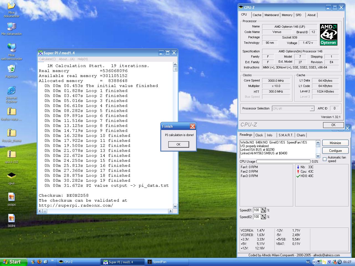This screenshot has width=355, height=266.
Task: Click the CPU Usage progress bar in SpeedFan
Action: click(283, 161)
